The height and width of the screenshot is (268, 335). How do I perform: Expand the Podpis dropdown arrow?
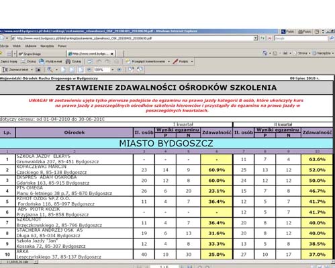point(192,61)
